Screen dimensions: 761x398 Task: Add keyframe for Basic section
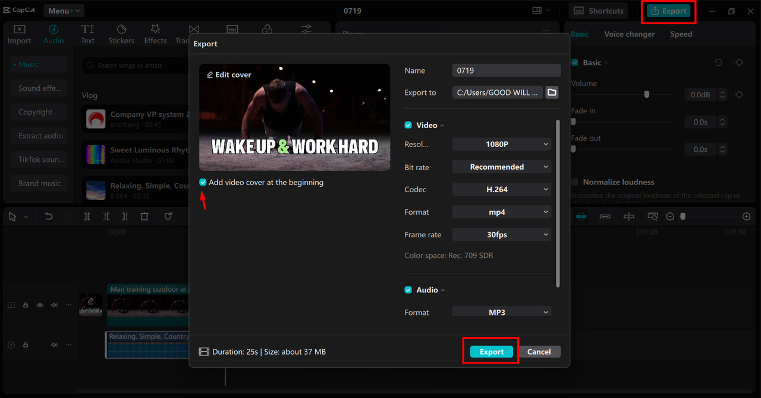739,62
